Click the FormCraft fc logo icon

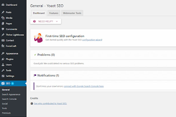point(3,46)
